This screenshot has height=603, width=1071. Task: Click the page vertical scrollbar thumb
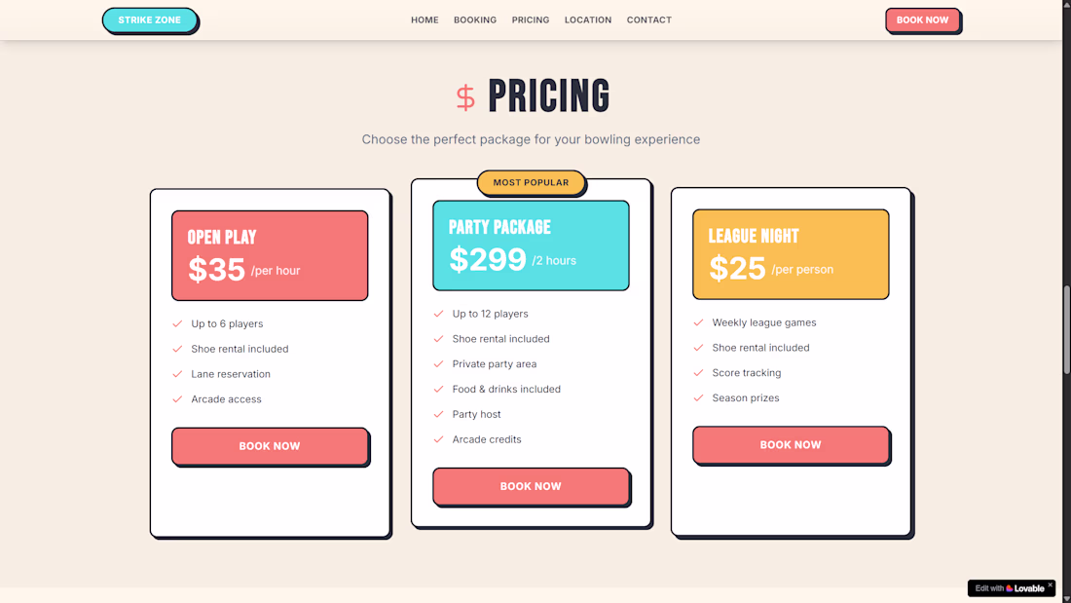click(x=1066, y=331)
